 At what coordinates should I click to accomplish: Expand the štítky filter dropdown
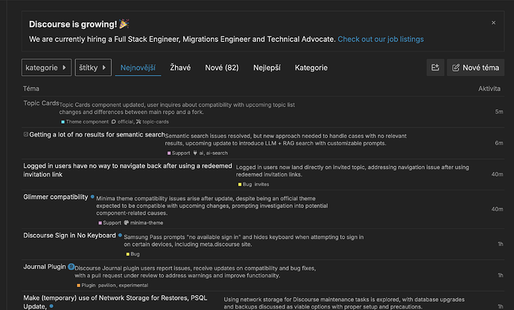[93, 68]
